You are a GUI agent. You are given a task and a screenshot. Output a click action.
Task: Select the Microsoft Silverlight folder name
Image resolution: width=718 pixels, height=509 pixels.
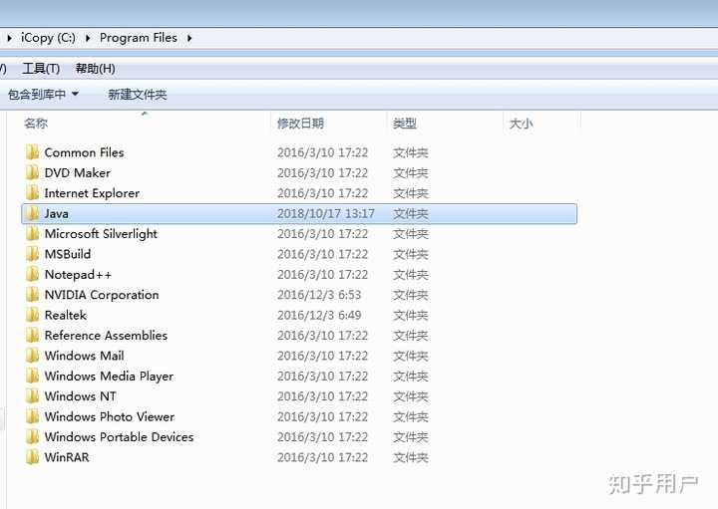point(101,234)
